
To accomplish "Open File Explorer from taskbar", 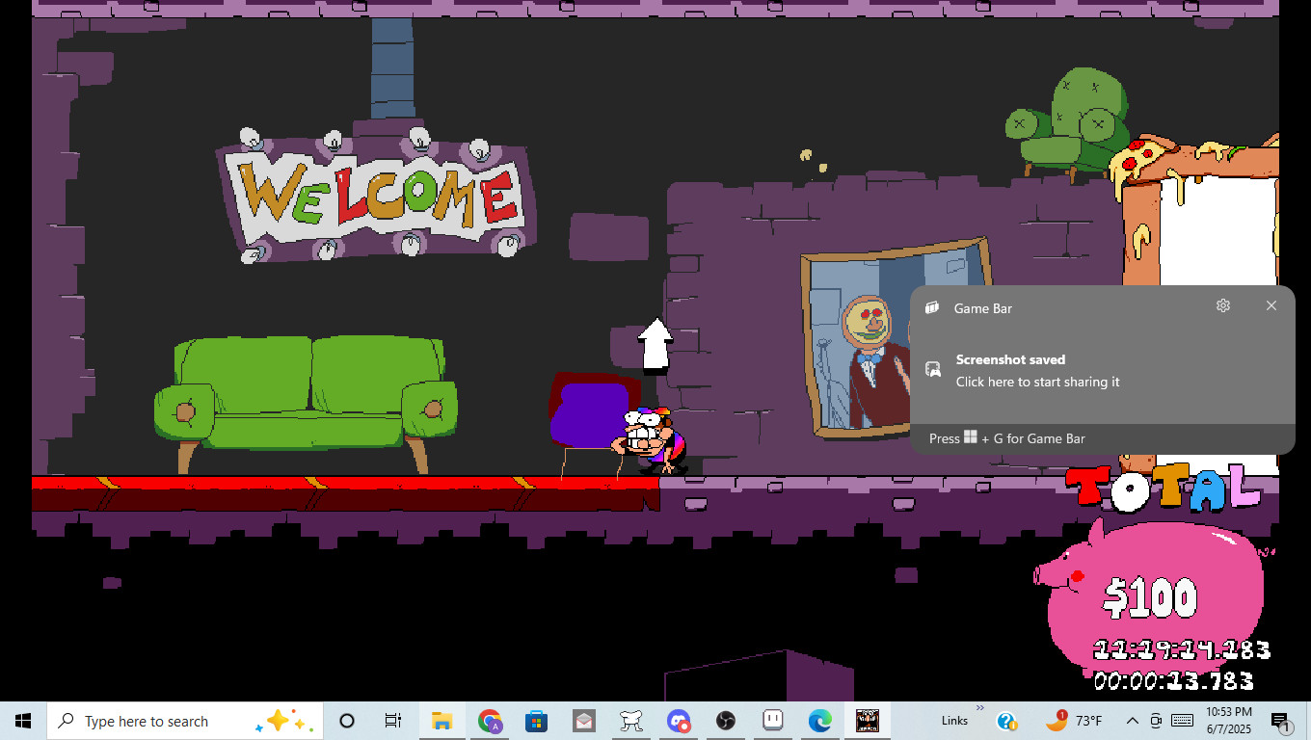I will tap(441, 721).
